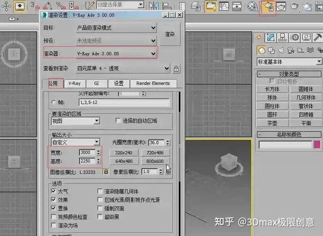This screenshot has height=236, width=323.
Task: Choose the 720x486 size preset
Action: coord(155,152)
